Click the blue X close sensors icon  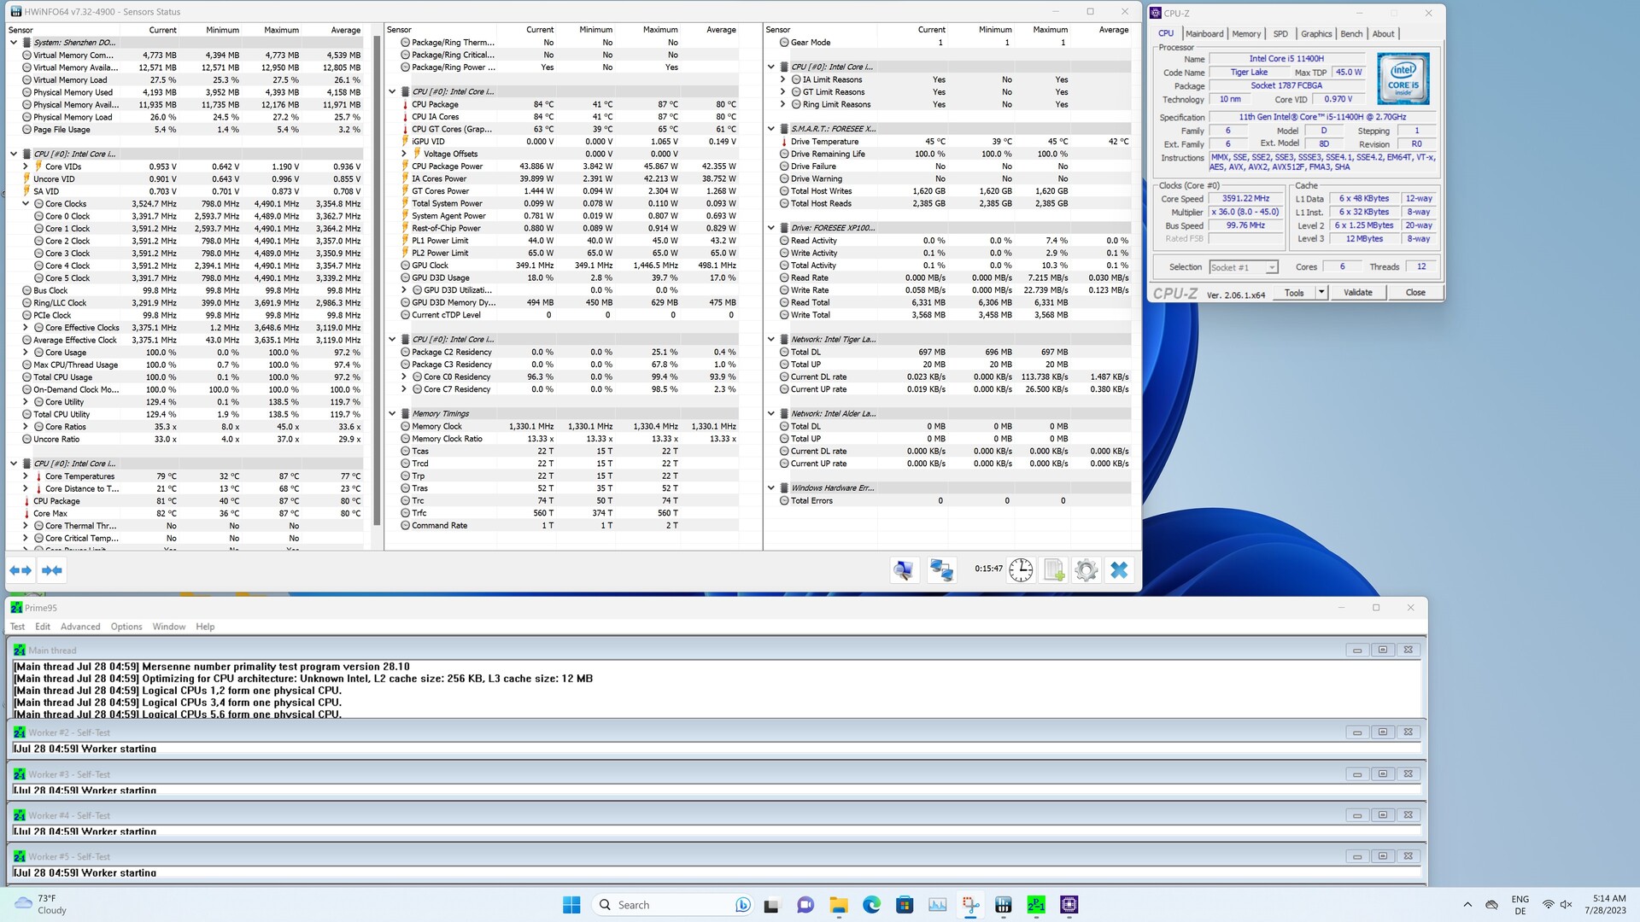coord(1119,570)
